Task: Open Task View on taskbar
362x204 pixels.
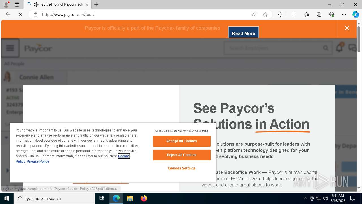Action: [102, 198]
